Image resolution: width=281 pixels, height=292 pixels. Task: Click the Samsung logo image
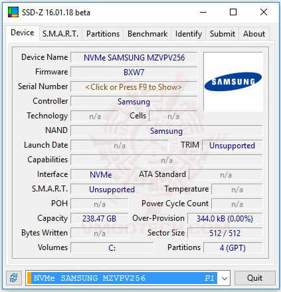[233, 82]
